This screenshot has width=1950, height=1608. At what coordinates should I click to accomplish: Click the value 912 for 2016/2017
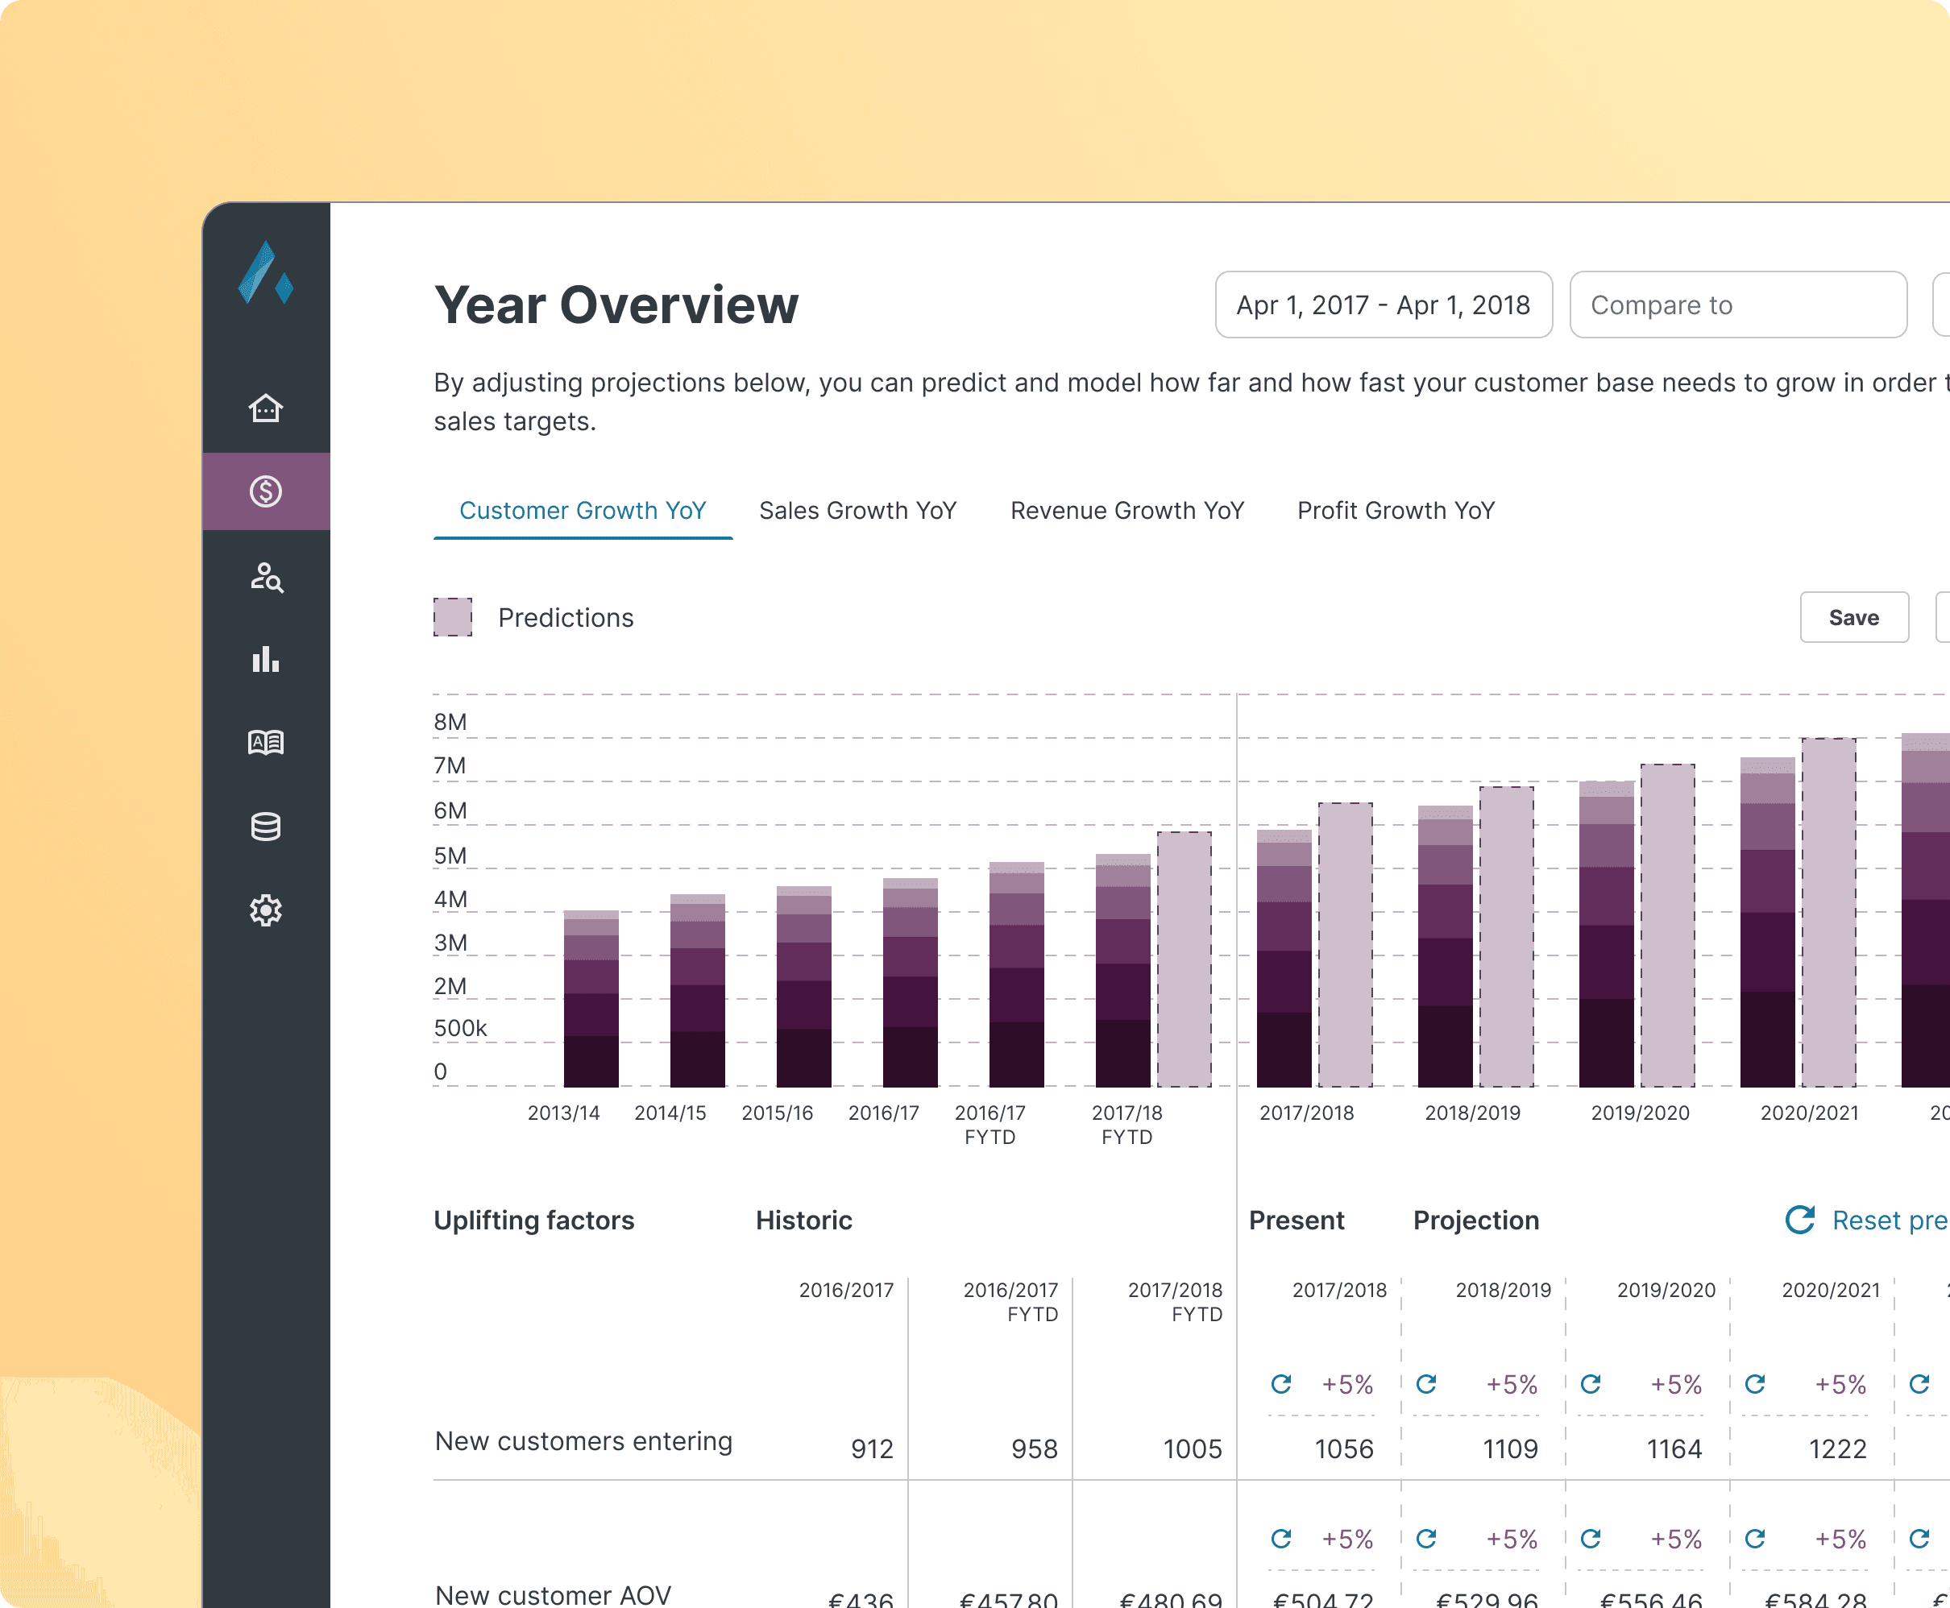[873, 1448]
